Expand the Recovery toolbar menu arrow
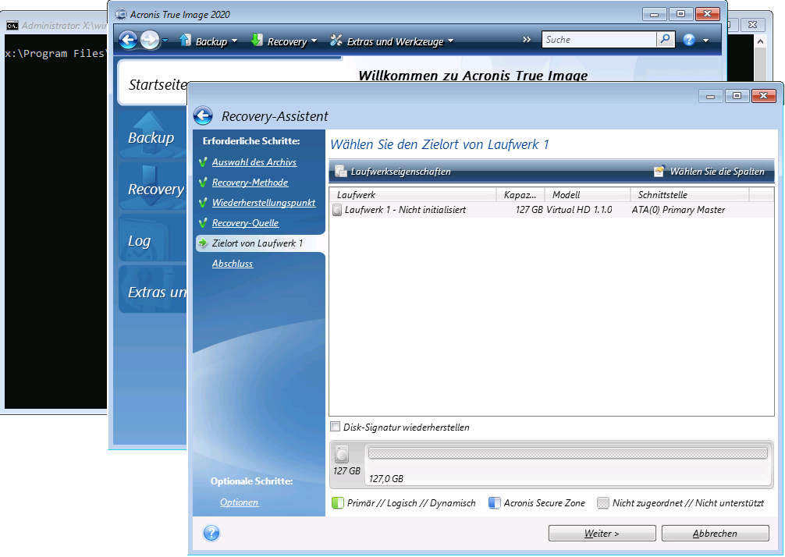This screenshot has height=557, width=785. point(314,41)
